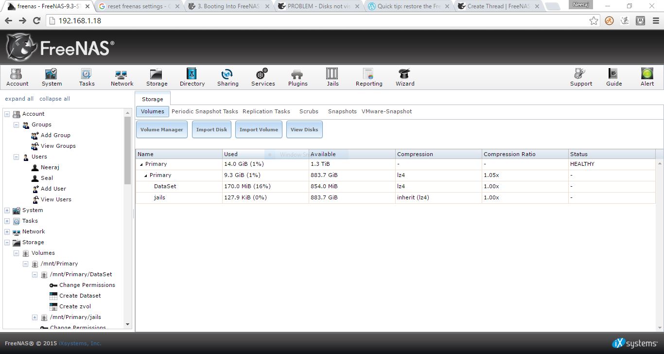Screen dimensions: 664x354
Task: Click the Import Volume button
Action: point(259,129)
